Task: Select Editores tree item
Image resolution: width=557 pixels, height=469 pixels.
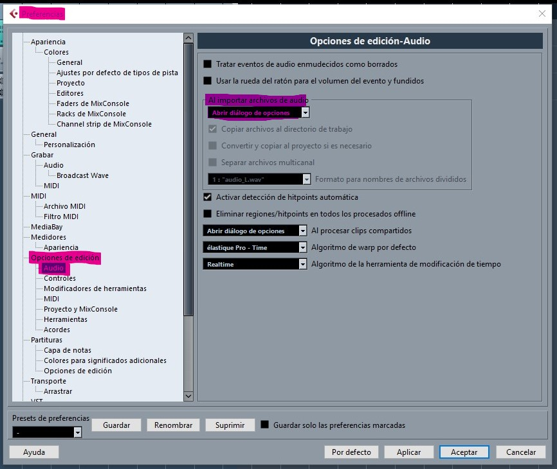Action: pos(70,93)
